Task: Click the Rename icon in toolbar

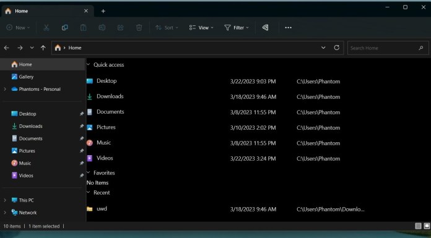Action: point(102,27)
